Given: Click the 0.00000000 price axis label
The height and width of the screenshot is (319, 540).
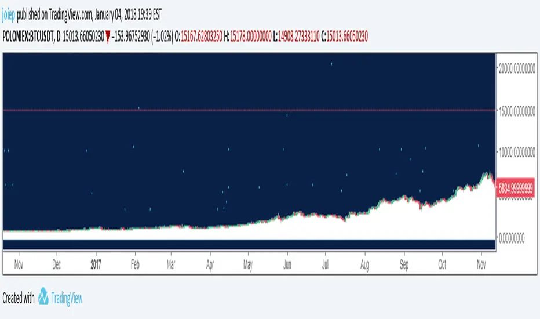Looking at the screenshot, I should point(512,238).
